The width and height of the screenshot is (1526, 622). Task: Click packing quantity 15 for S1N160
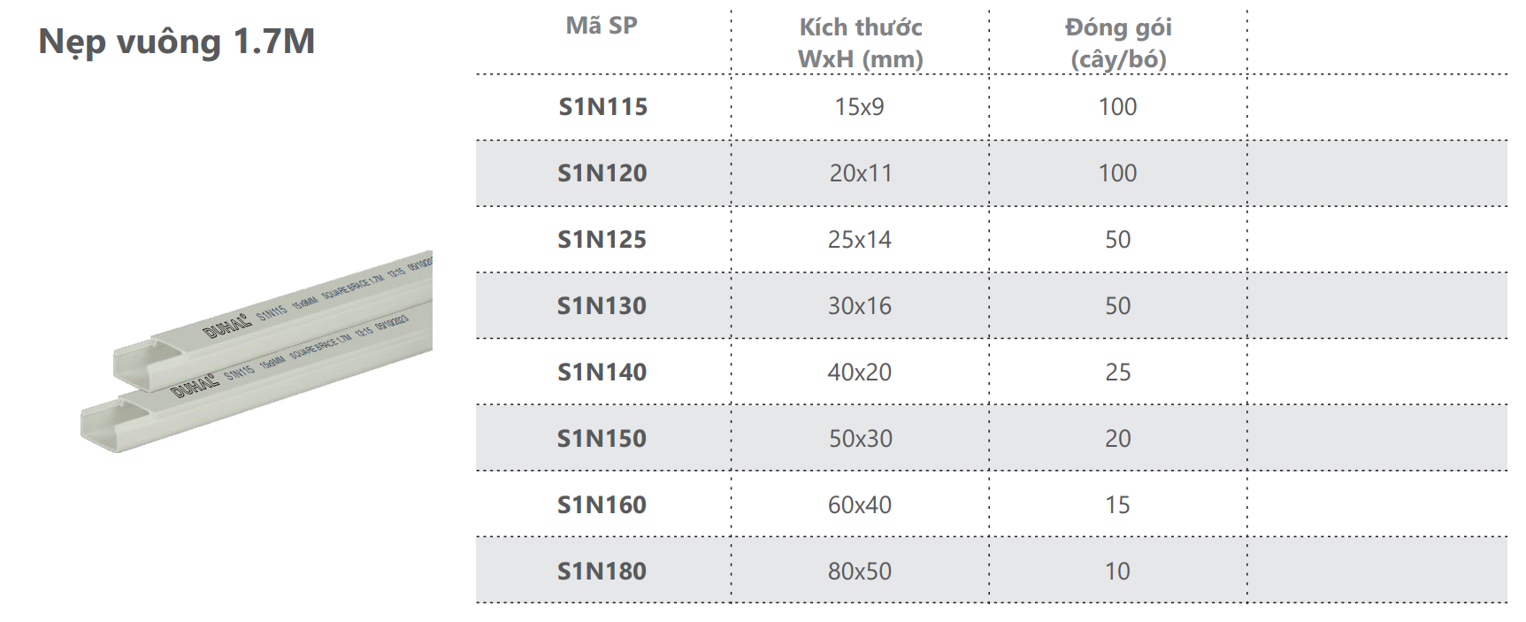(x=1118, y=505)
